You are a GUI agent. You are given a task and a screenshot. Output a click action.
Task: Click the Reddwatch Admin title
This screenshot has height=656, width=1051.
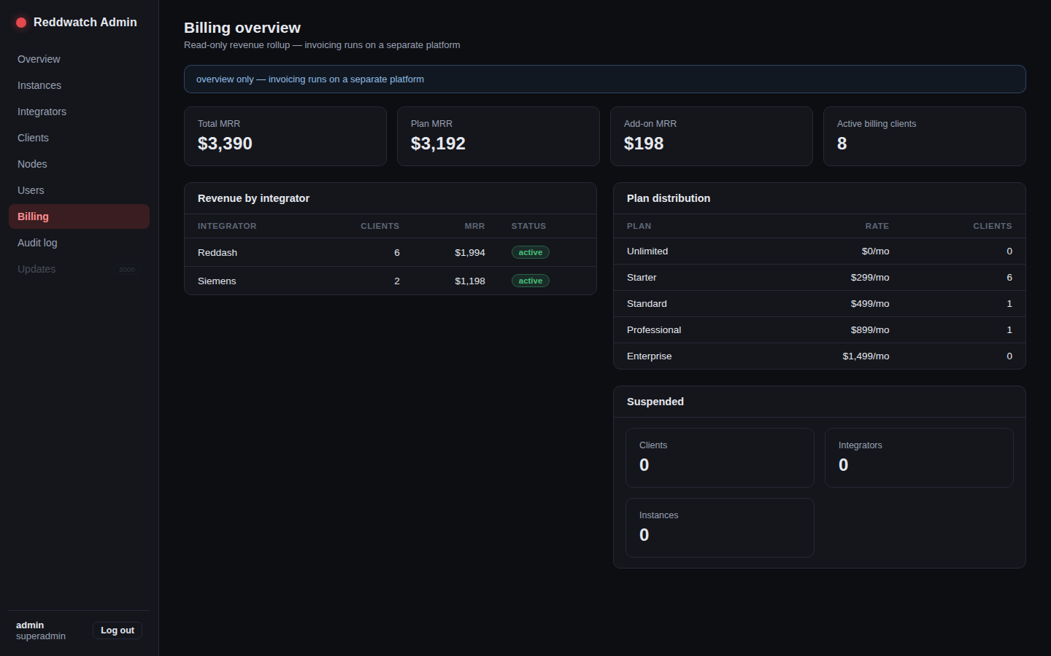pos(85,23)
